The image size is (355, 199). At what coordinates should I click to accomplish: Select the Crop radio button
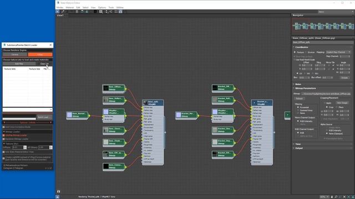point(327,107)
